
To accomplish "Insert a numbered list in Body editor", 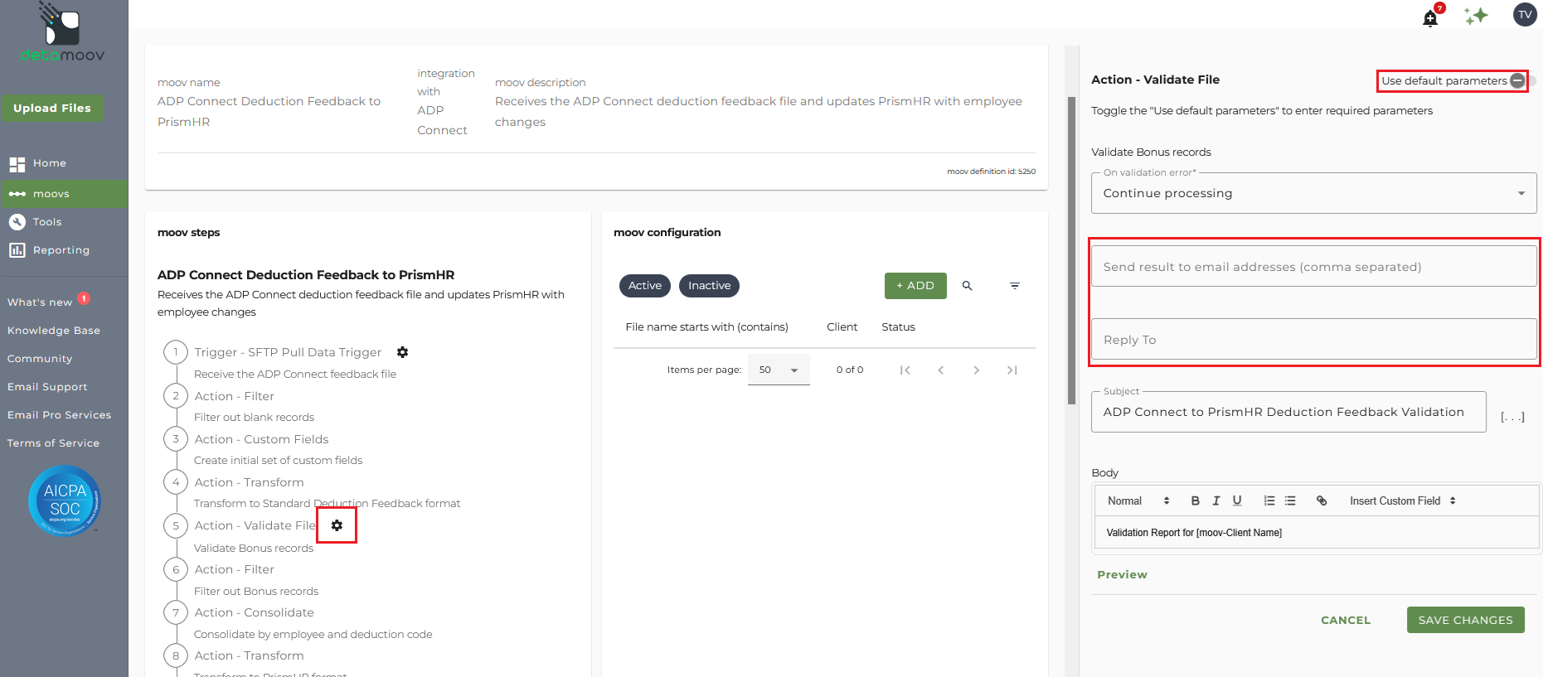I will coord(1269,500).
